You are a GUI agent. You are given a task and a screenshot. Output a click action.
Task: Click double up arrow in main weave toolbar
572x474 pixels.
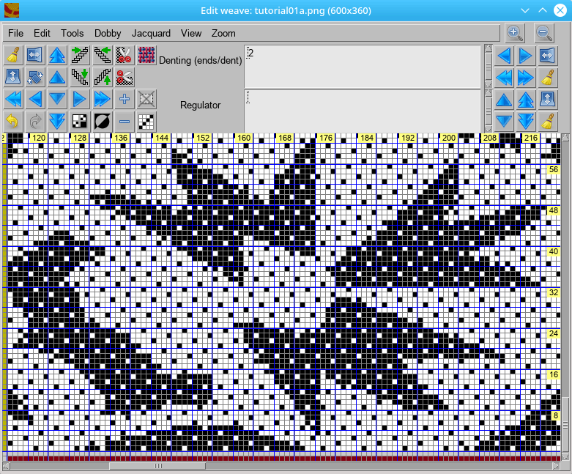point(57,55)
